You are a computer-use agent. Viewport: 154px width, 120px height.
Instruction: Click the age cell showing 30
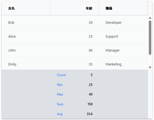(74, 23)
